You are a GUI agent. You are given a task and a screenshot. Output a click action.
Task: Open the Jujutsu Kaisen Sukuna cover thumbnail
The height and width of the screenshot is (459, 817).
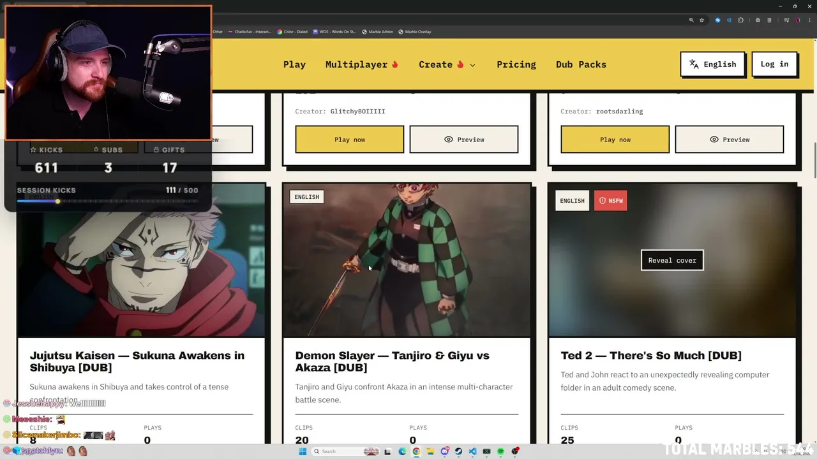pos(141,260)
